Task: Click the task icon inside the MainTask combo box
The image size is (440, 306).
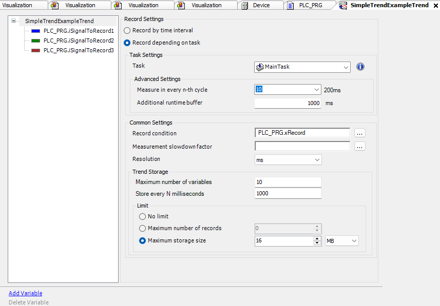Action: click(259, 67)
